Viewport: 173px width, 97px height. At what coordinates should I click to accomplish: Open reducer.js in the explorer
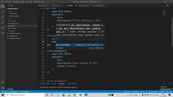pos(13,28)
